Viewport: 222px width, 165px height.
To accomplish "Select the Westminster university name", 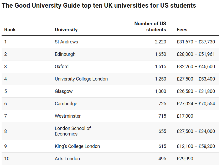I will (68, 116).
